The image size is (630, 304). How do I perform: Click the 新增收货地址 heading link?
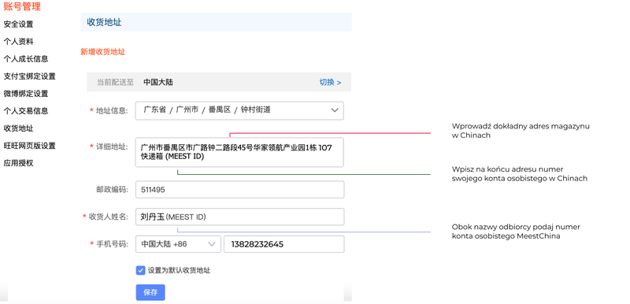coord(103,52)
